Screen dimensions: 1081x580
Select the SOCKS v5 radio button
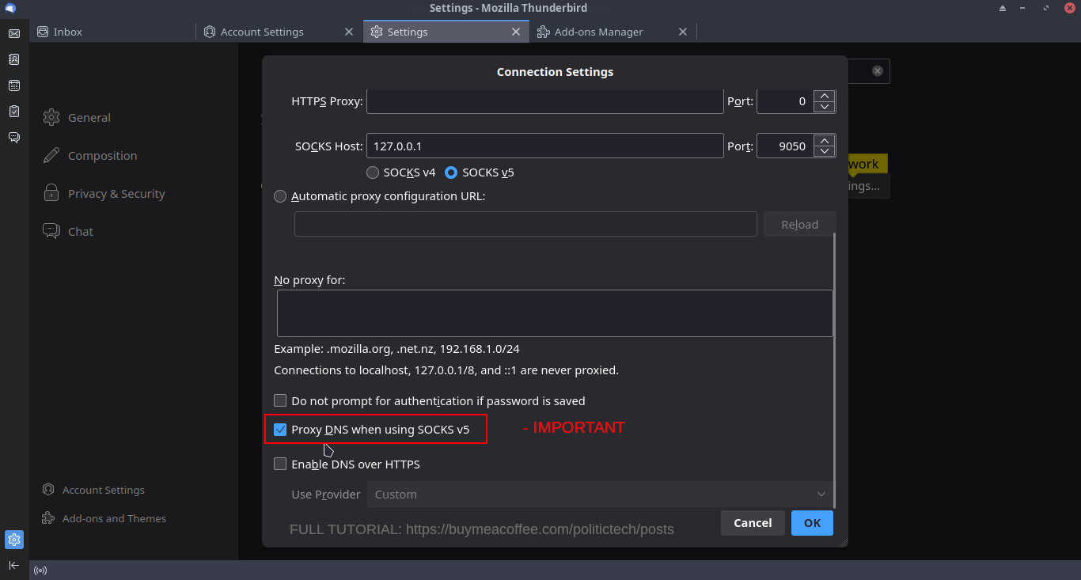point(451,172)
